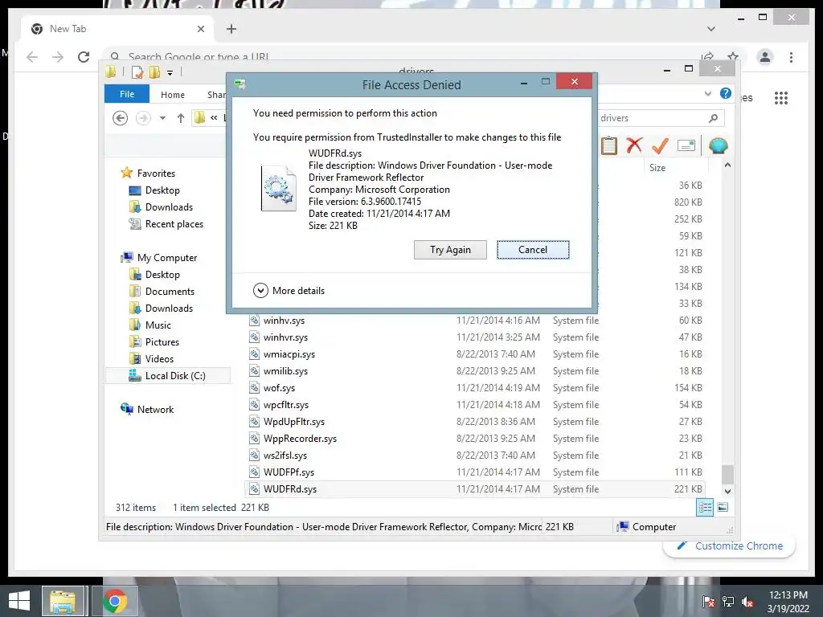Click the muted volume tray icon
The width and height of the screenshot is (823, 617).
tap(748, 602)
